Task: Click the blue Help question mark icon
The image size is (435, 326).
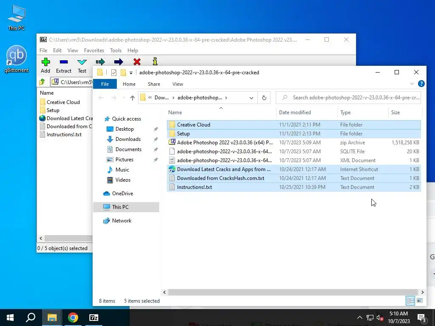Action: pos(421,84)
